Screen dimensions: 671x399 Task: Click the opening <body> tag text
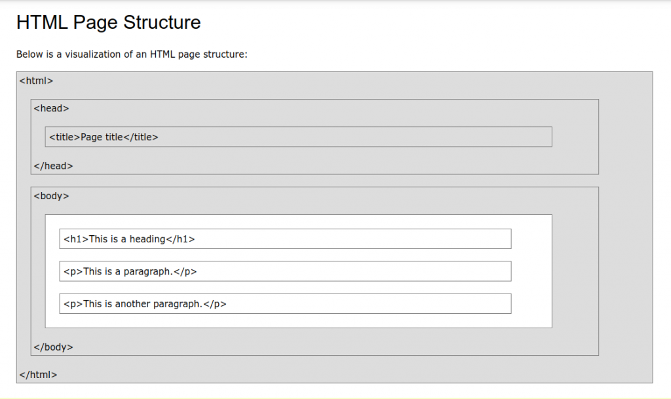tap(51, 196)
